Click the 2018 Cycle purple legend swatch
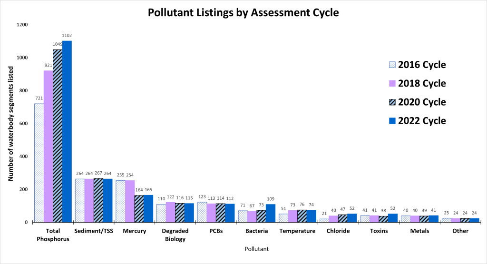Screen dimensions: 487x264 (x=392, y=83)
